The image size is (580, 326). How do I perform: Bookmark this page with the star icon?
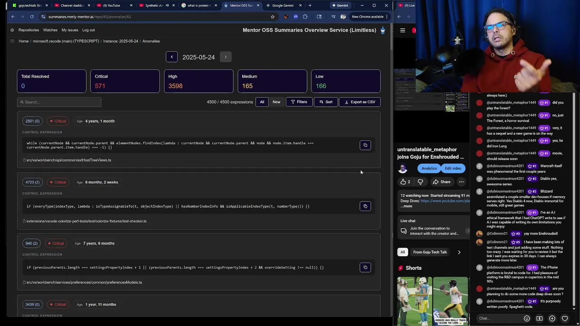tap(272, 17)
